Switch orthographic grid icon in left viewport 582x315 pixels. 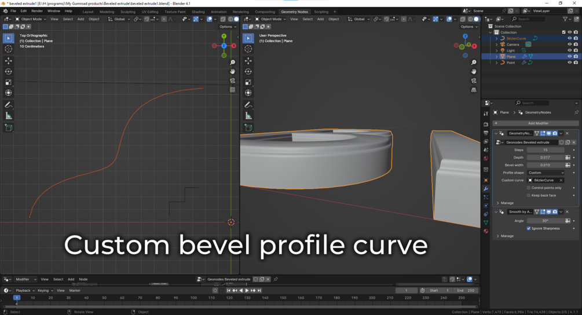point(232,89)
